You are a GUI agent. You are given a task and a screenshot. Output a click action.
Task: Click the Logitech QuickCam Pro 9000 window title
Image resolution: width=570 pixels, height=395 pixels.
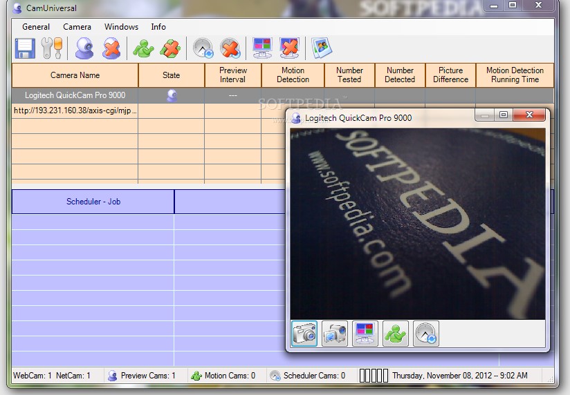(x=358, y=118)
